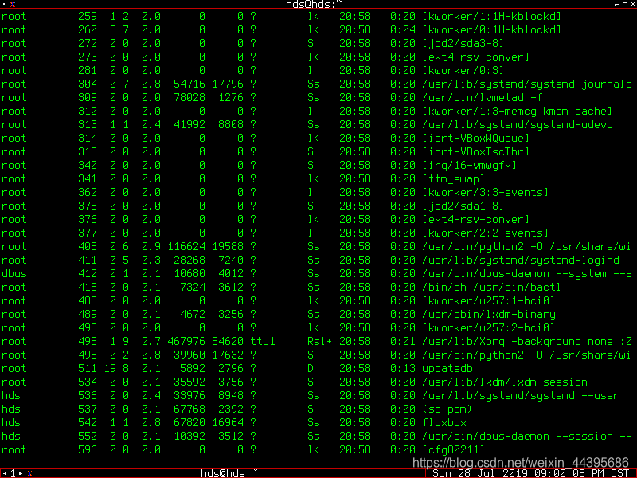Click PID 542 in the process list
The width and height of the screenshot is (637, 478).
click(88, 423)
